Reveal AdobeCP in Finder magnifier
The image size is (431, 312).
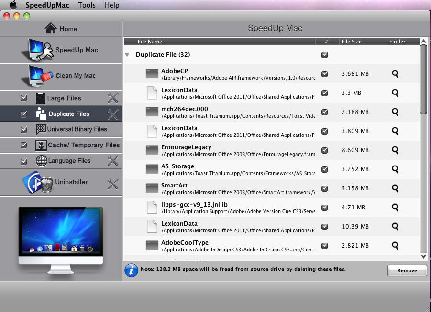(395, 74)
